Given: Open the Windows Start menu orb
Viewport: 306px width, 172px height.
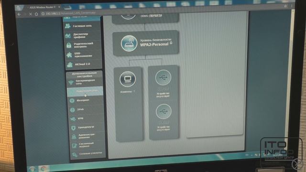Looking at the screenshot, I should pos(32,169).
